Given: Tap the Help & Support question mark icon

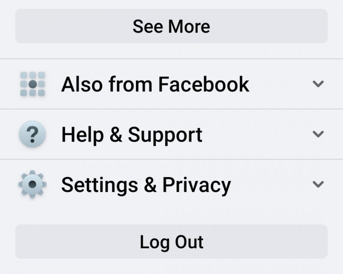Looking at the screenshot, I should pyautogui.click(x=33, y=134).
